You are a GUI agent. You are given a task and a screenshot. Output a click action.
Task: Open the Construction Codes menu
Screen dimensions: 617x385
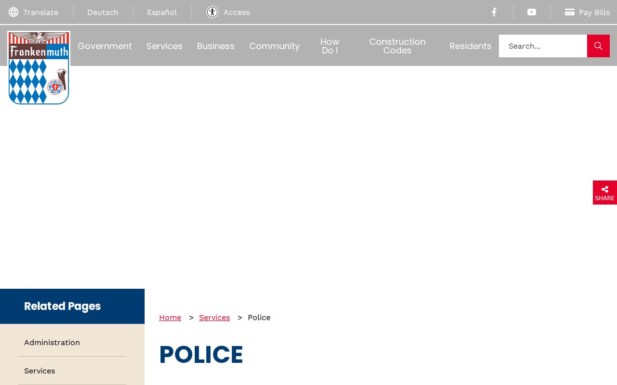click(x=397, y=46)
